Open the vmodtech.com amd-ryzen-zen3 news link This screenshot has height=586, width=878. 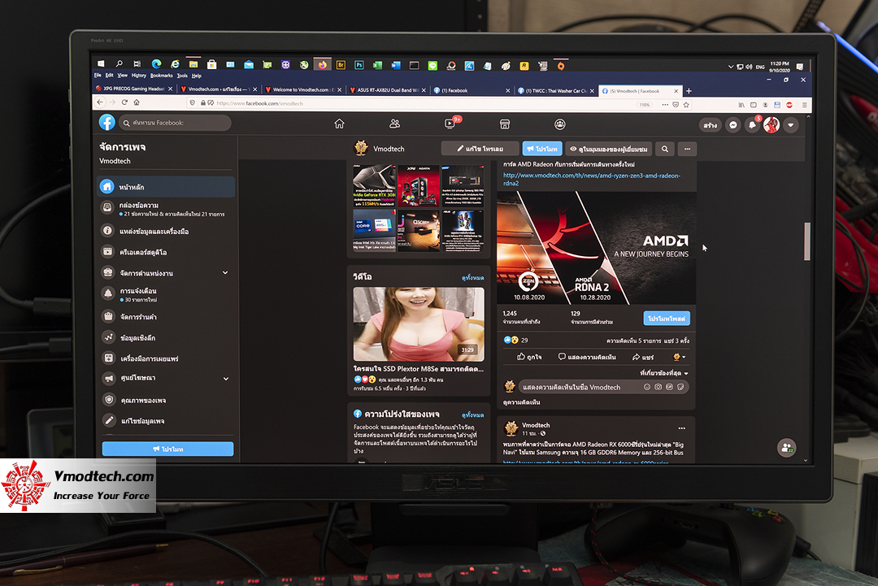(592, 179)
